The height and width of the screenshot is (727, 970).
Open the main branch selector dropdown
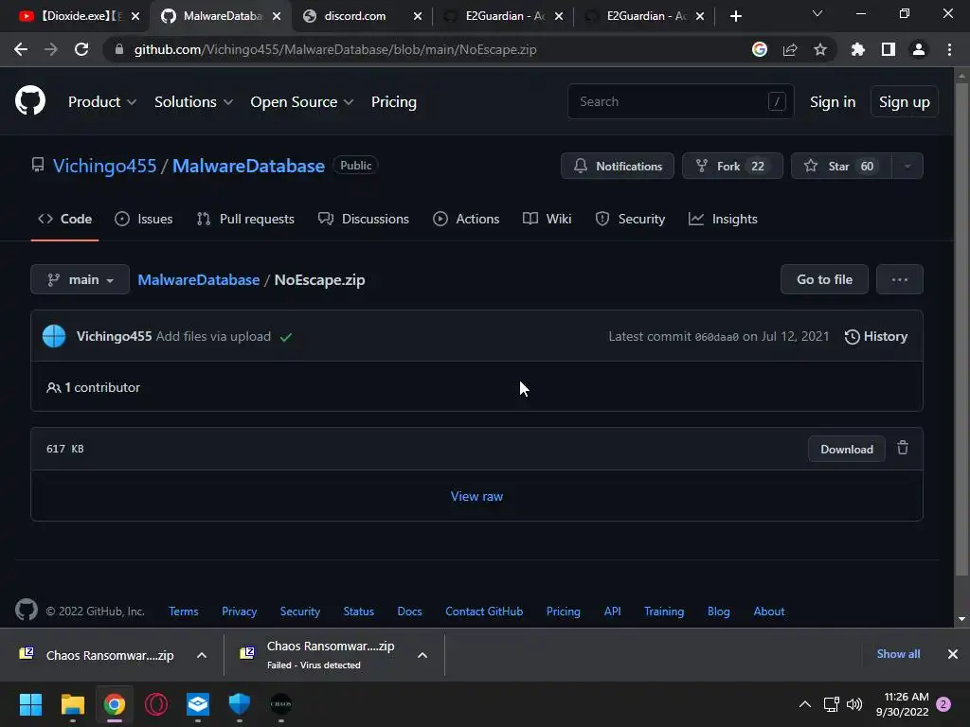80,279
